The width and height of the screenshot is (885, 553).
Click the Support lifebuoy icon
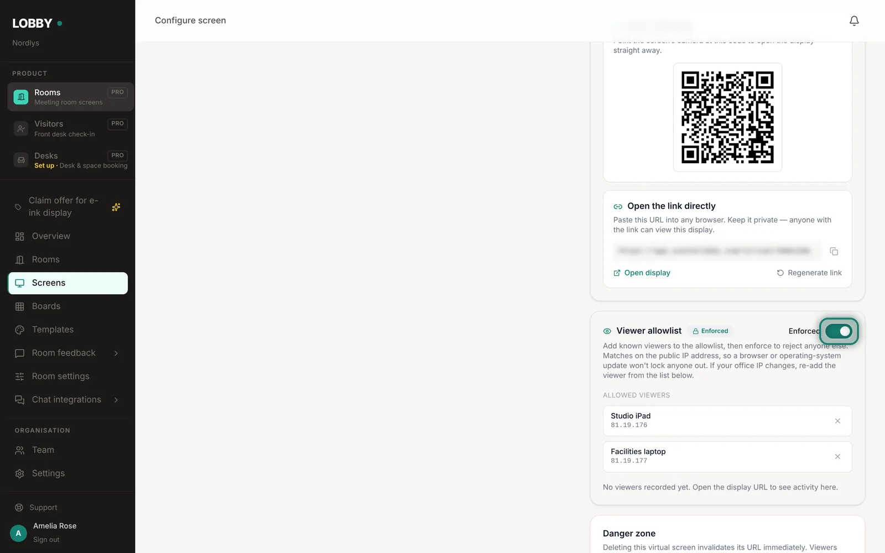pos(19,508)
